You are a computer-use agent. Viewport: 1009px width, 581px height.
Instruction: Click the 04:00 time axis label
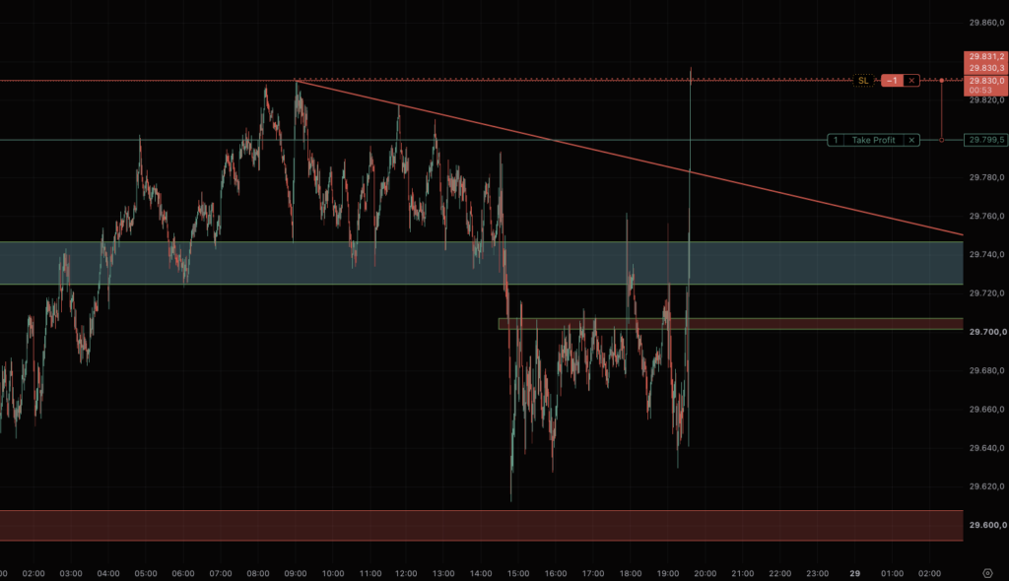pos(108,573)
